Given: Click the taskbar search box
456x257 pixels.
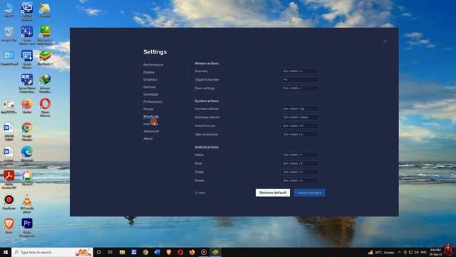Looking at the screenshot, I should pyautogui.click(x=52, y=252).
